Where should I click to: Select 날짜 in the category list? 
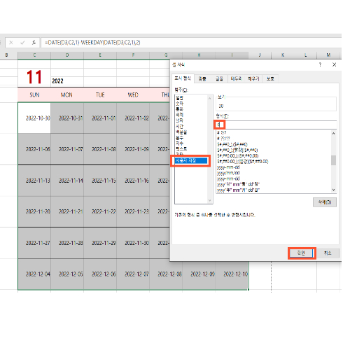179,120
